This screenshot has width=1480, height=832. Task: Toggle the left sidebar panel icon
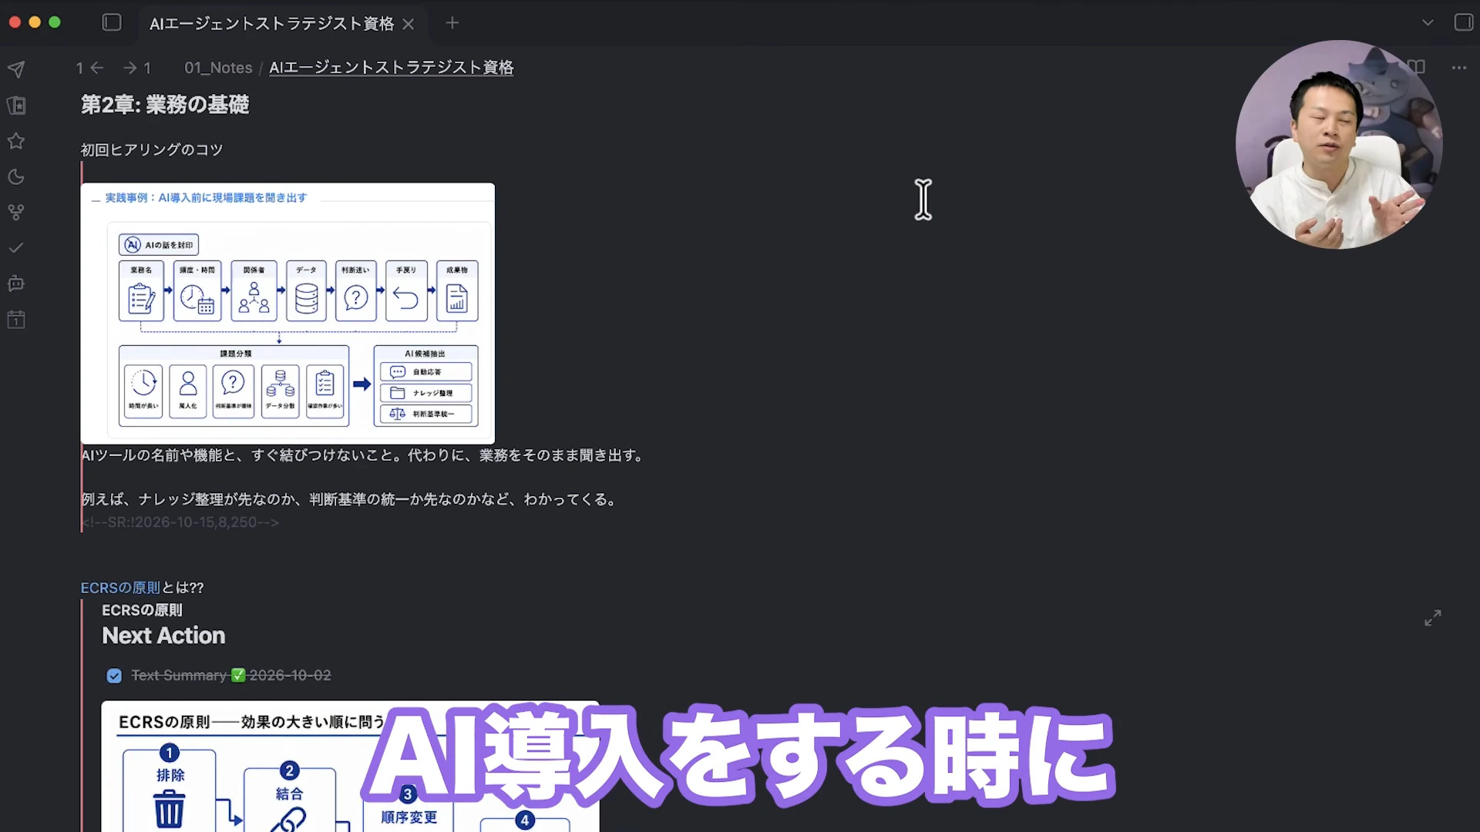coord(112,23)
